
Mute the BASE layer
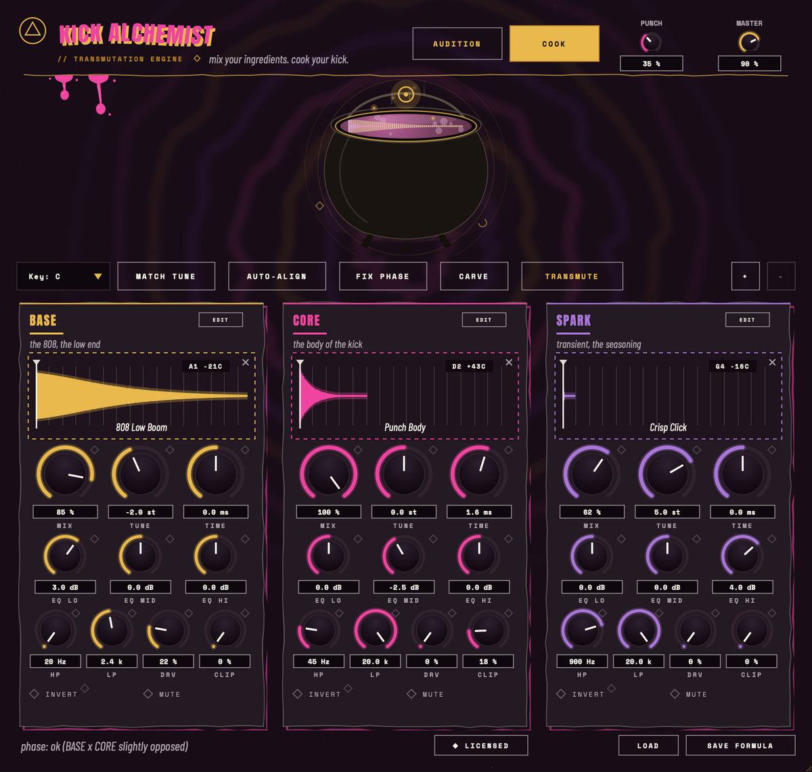point(162,694)
